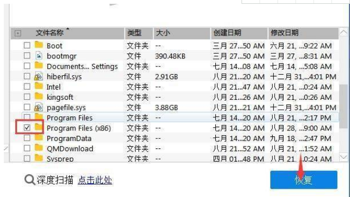The width and height of the screenshot is (350, 197).
Task: Click the Intel folder icon
Action: (x=39, y=86)
